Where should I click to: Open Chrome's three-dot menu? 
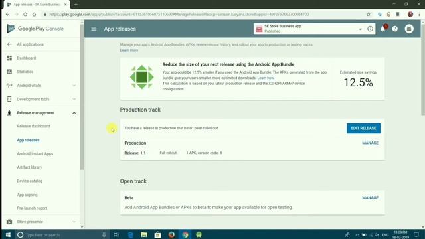[x=419, y=14]
